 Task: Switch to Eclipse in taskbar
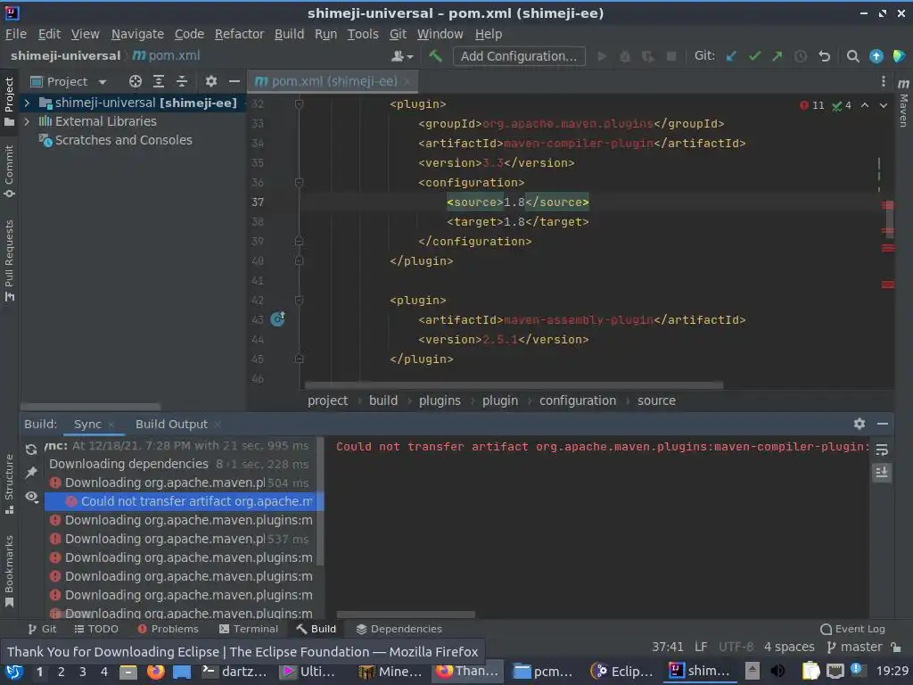621,672
